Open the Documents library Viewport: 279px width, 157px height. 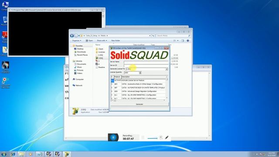click(x=82, y=64)
